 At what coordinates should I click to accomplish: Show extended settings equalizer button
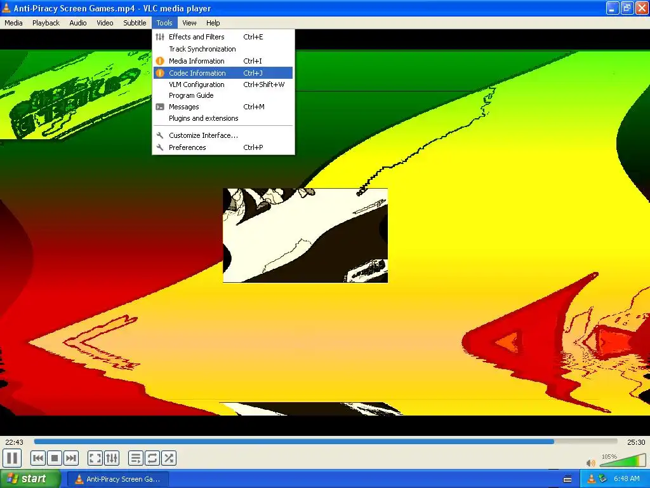(x=112, y=459)
